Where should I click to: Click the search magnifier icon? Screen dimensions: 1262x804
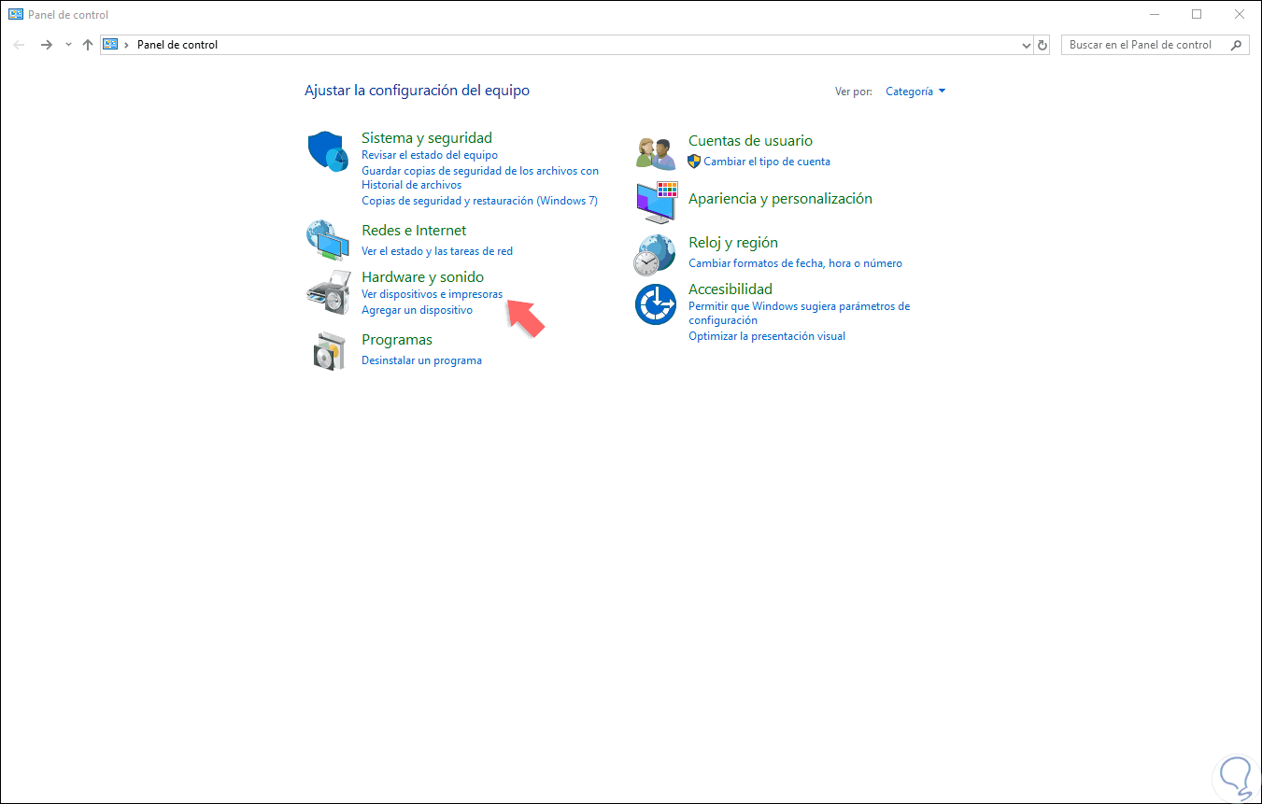pos(1237,45)
